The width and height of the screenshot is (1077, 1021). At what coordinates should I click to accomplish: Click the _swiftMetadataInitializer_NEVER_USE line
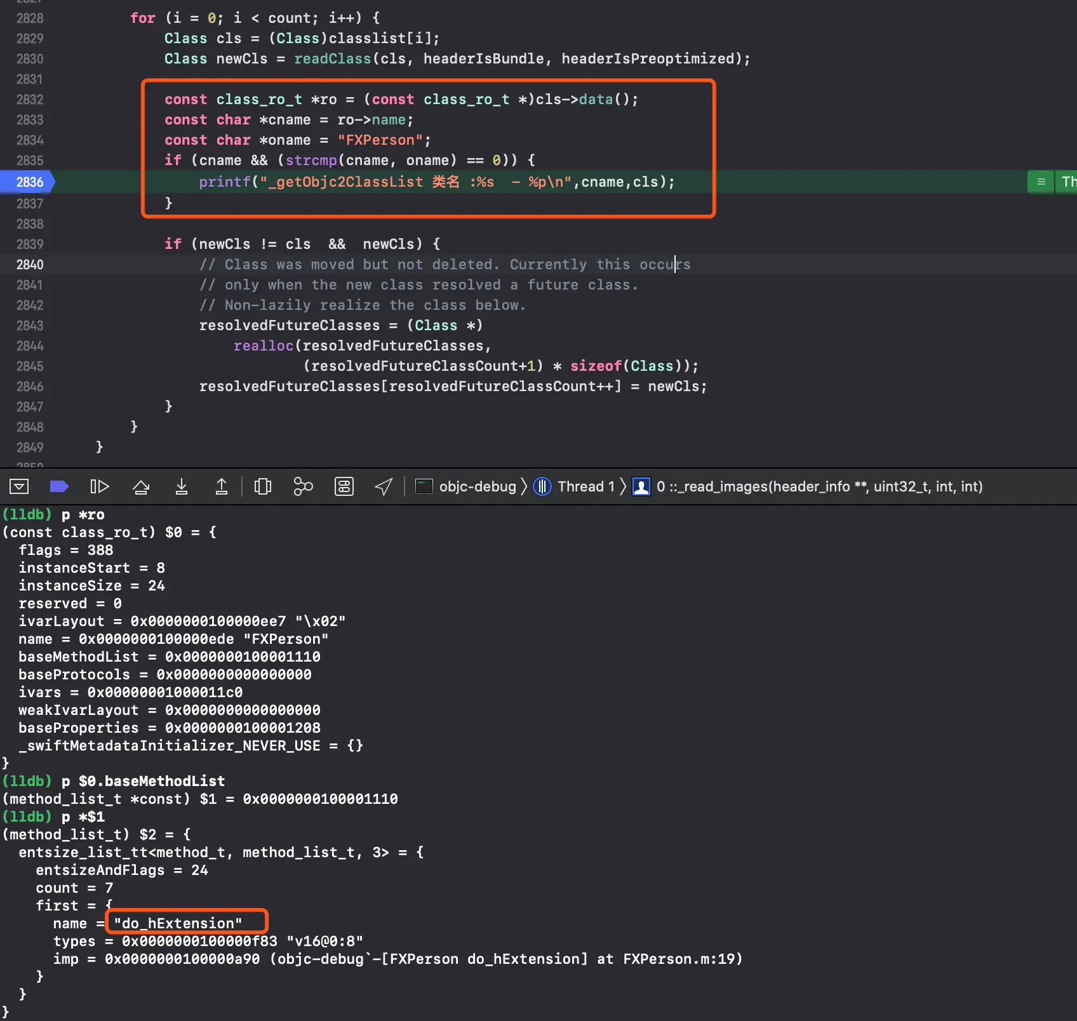[x=191, y=746]
